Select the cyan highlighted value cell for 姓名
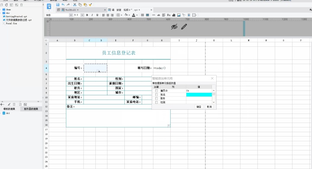 tap(199, 94)
